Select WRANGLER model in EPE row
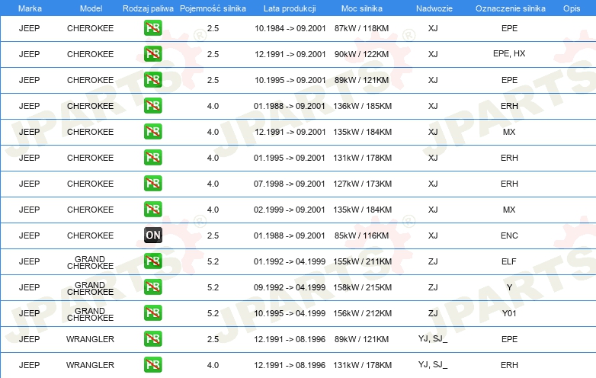The height and width of the screenshot is (378, 596). coord(90,339)
